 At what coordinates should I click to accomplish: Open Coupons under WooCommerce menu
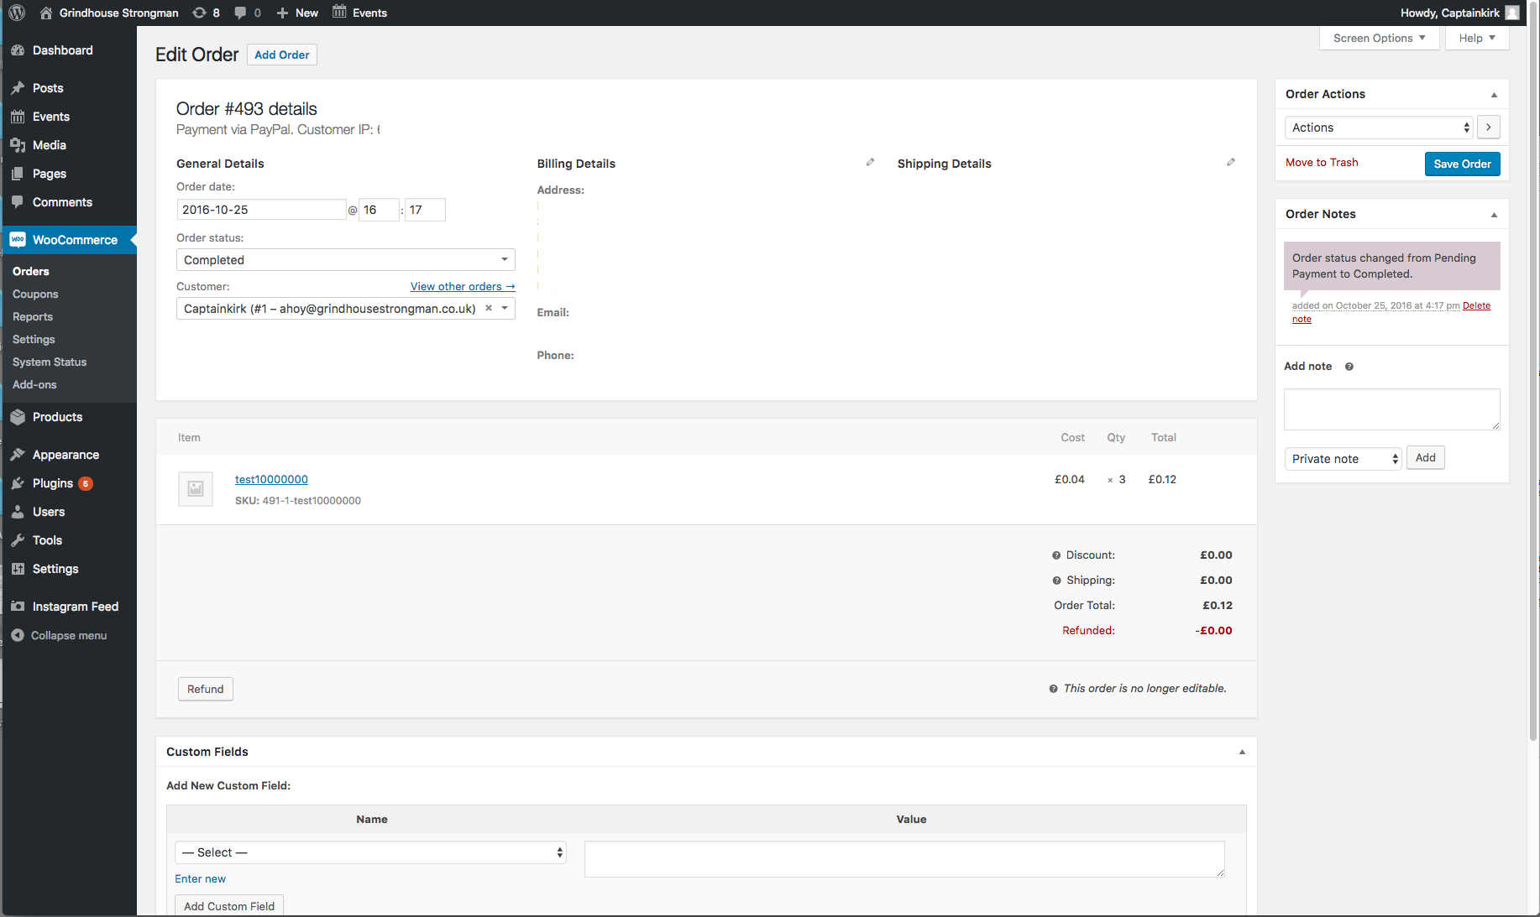tap(35, 294)
